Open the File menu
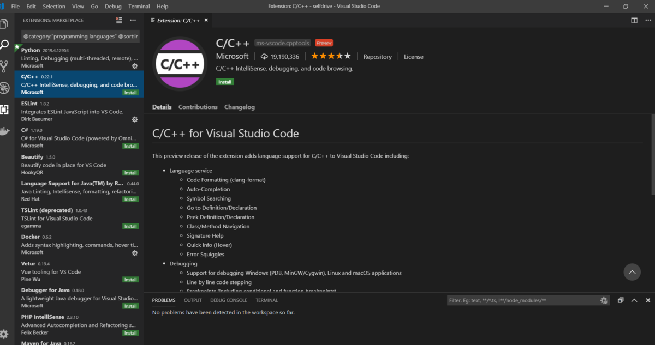655x345 pixels. click(x=15, y=6)
